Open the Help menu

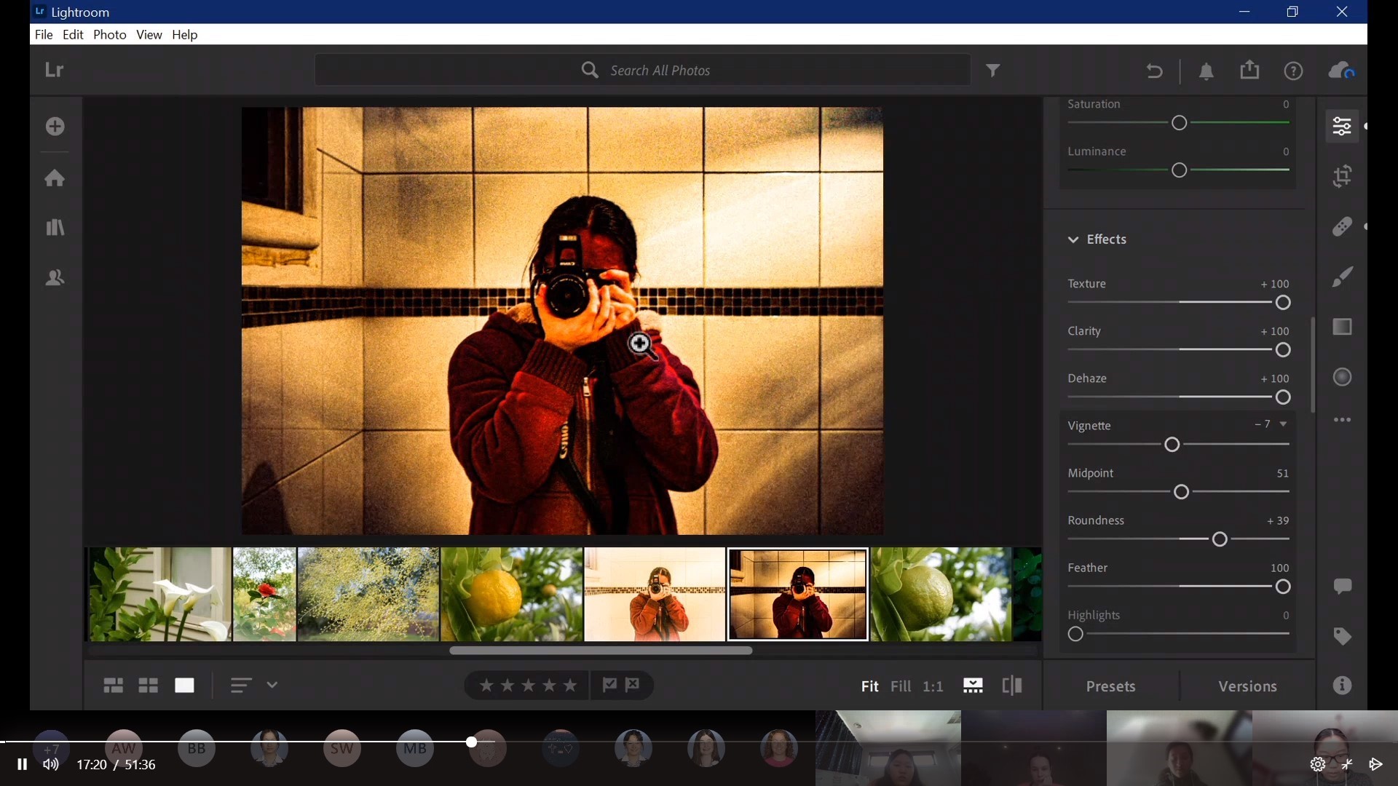(x=185, y=35)
